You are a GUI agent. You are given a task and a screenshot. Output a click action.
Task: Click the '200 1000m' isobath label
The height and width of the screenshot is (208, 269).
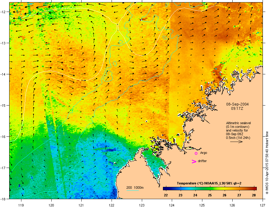point(135,188)
